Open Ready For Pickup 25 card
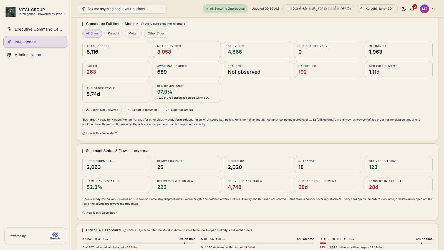 click(187, 165)
